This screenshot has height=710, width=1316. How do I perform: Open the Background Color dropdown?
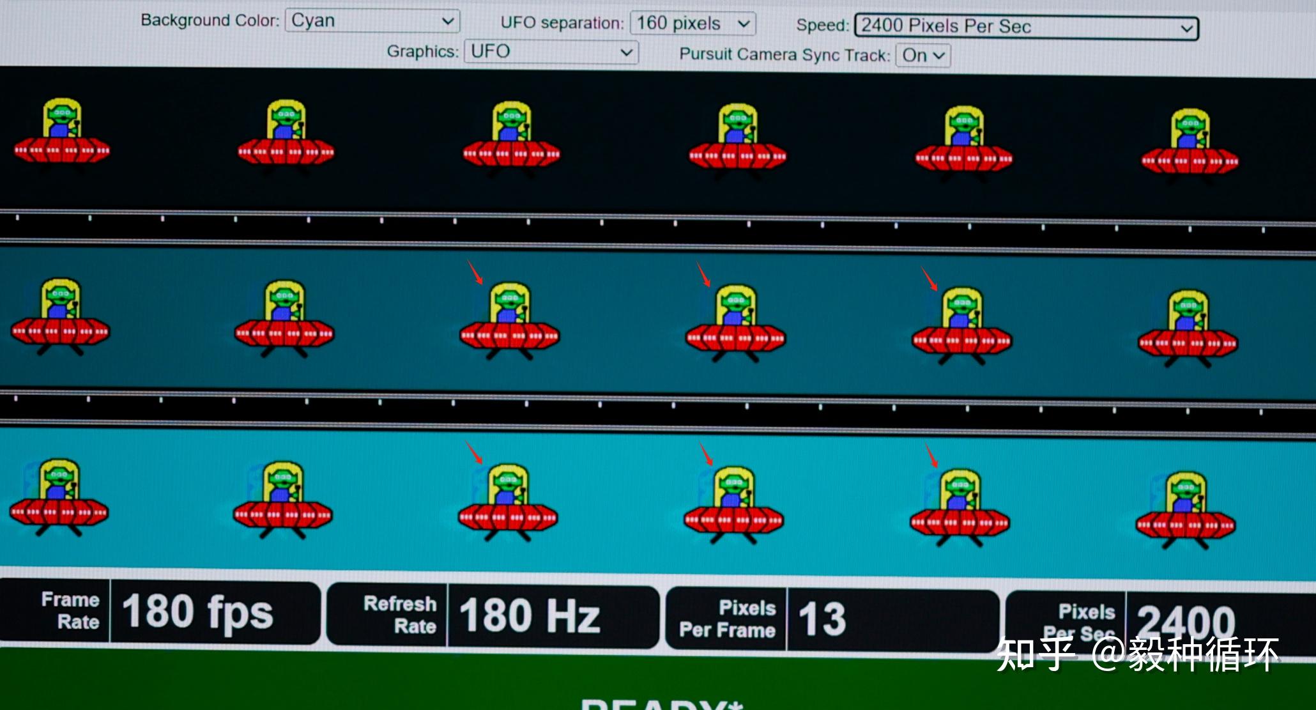[372, 21]
